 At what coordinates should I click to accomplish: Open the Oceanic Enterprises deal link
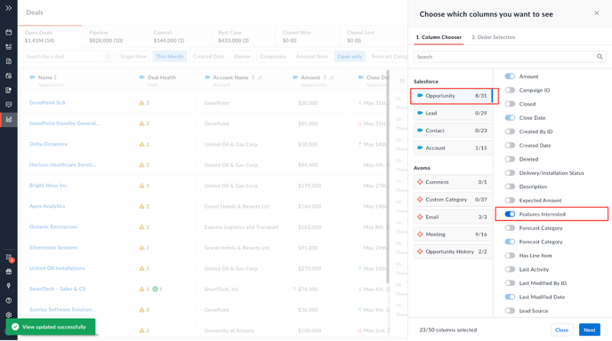(x=53, y=226)
